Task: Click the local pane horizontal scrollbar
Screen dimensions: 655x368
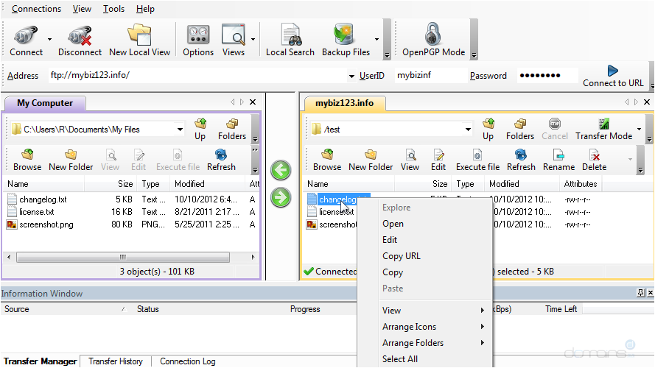Action: pos(122,258)
